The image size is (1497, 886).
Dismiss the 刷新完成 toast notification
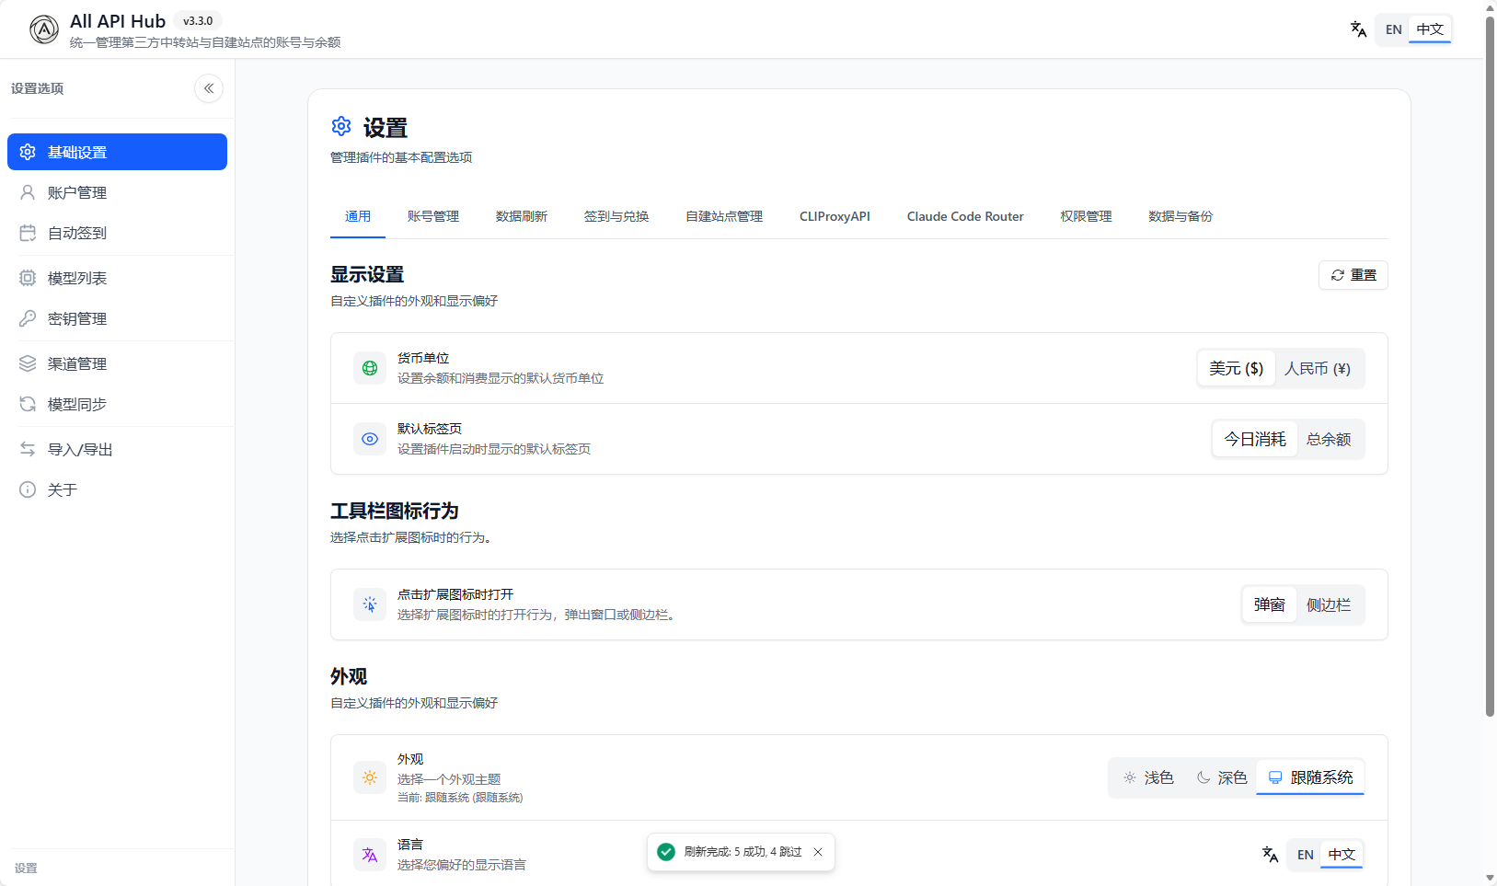(x=818, y=852)
